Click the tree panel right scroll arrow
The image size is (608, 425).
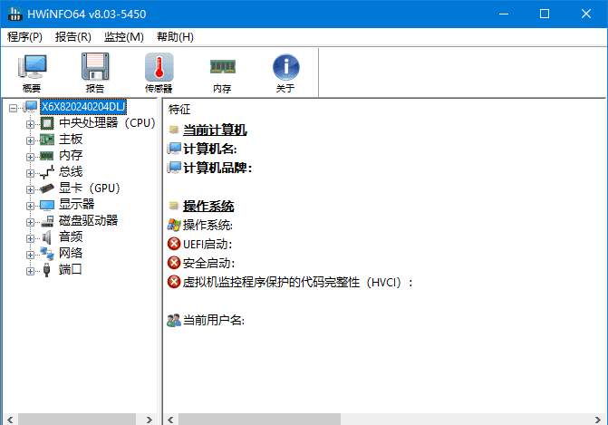[150, 420]
